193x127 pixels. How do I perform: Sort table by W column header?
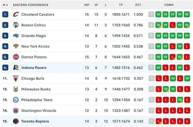[96, 5]
